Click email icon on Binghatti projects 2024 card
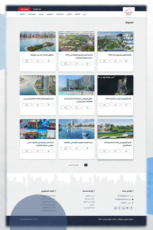The image size is (153, 230). 104,105
